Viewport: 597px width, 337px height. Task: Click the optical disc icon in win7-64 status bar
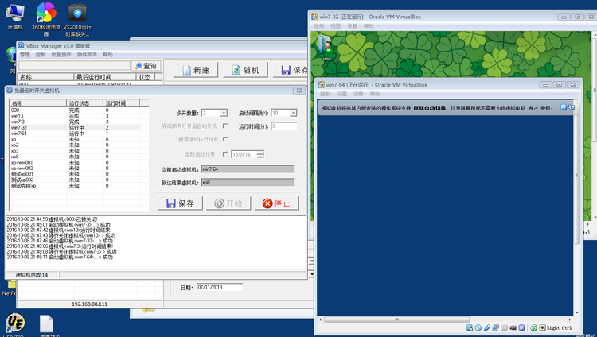478,327
